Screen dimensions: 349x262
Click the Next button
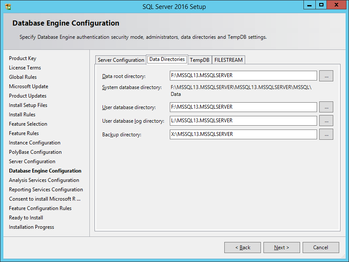pyautogui.click(x=281, y=247)
